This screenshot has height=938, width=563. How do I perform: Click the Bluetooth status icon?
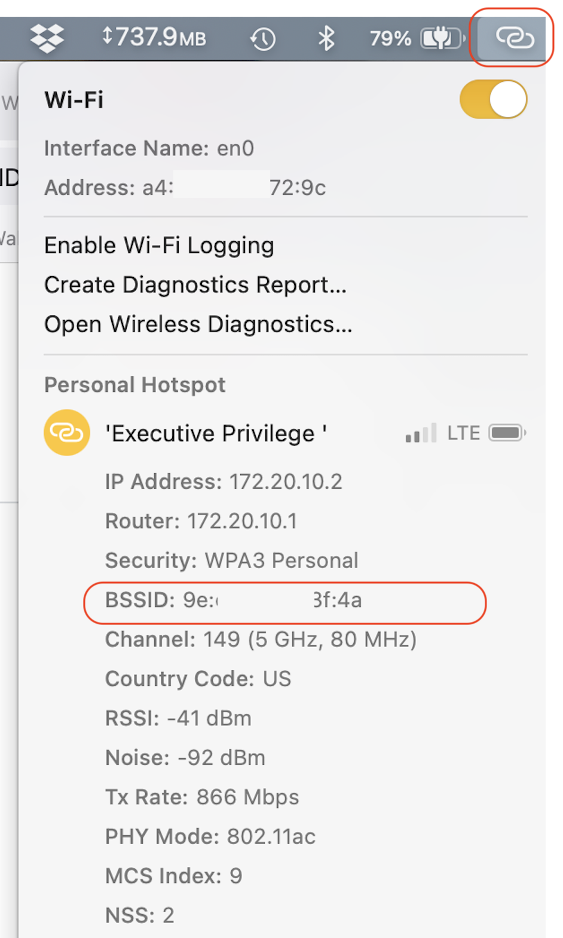click(x=327, y=38)
